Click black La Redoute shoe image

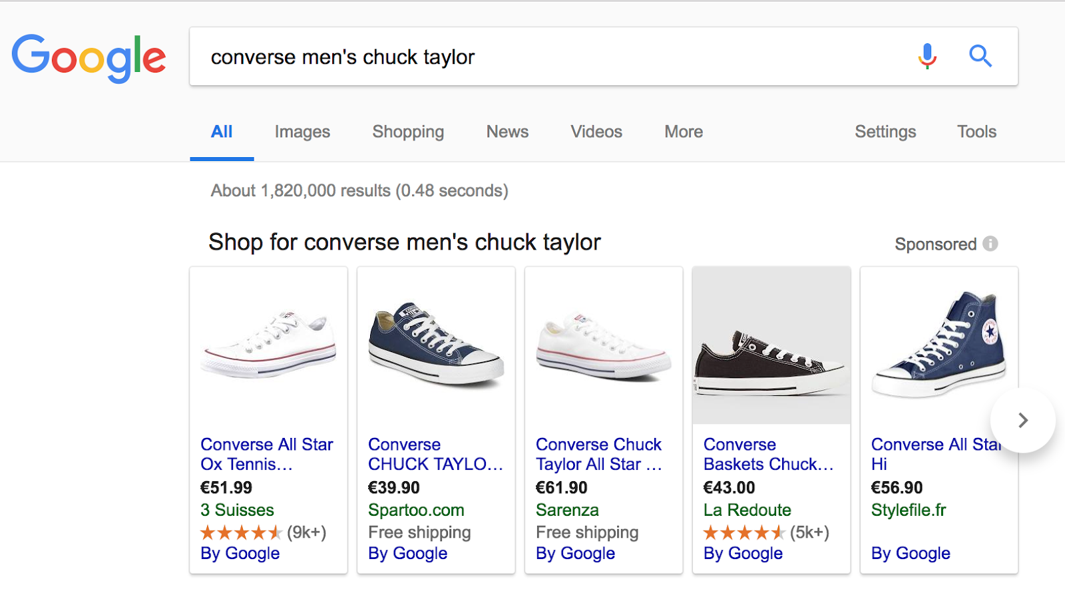[x=771, y=345]
